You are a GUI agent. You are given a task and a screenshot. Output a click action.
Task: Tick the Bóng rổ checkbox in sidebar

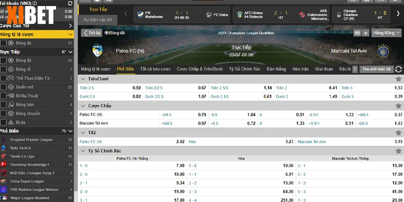pyautogui.click(x=4, y=69)
